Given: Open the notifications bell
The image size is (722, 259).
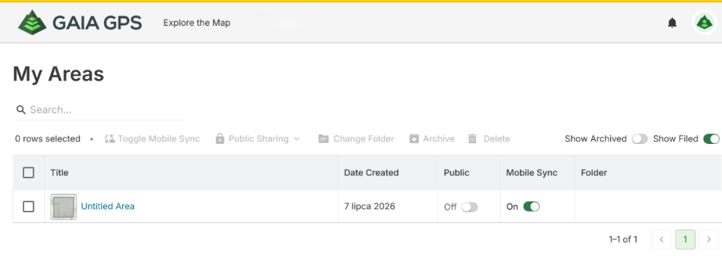Looking at the screenshot, I should (672, 22).
